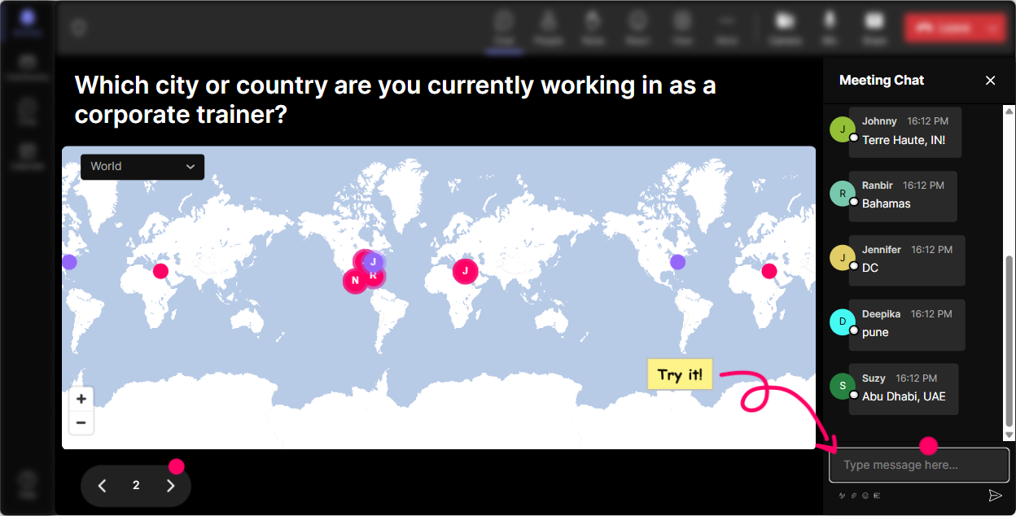Click the 'Meeting Chat' panel title
Viewport: 1016px width, 516px height.
882,81
